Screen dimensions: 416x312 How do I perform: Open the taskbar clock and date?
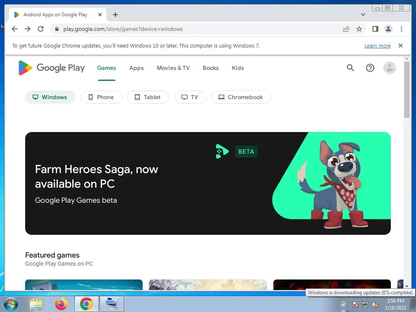pyautogui.click(x=395, y=304)
